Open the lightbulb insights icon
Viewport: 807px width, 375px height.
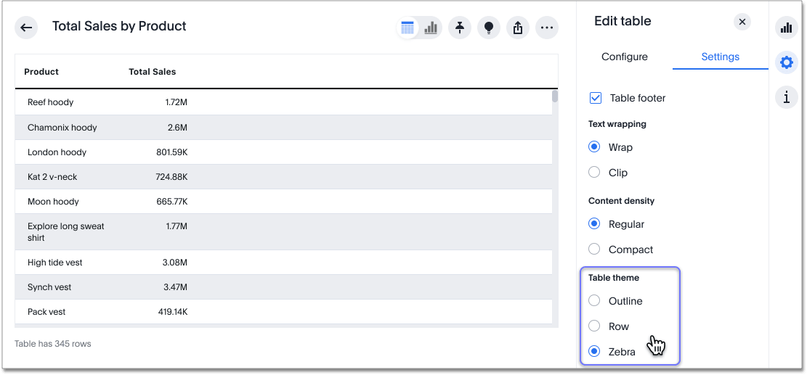coord(489,28)
